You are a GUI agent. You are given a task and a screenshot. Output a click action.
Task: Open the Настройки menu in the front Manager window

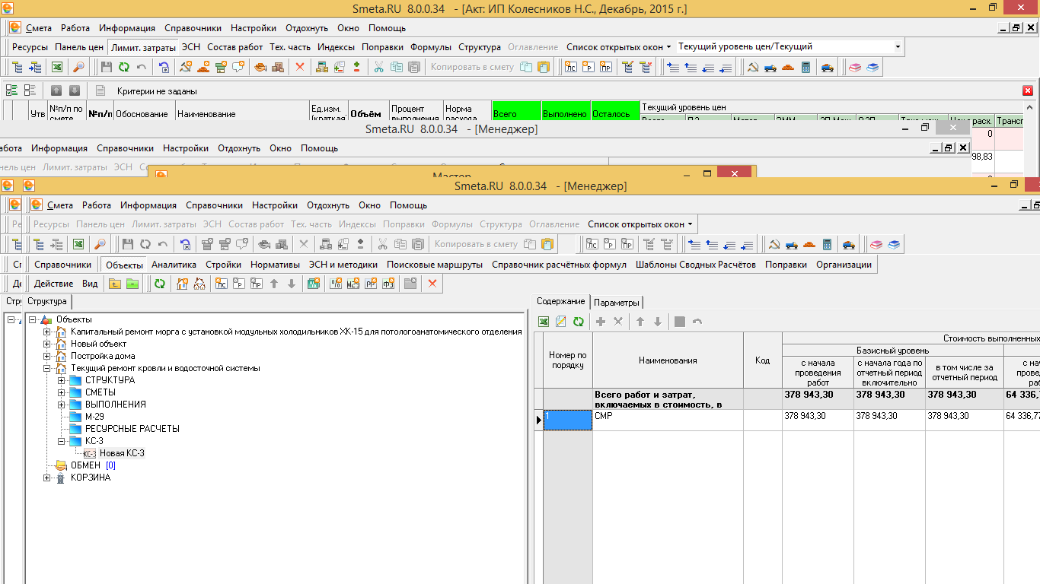click(x=275, y=205)
